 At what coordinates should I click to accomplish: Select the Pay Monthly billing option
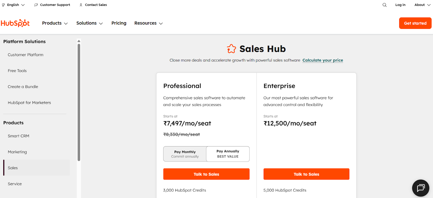[185, 154]
